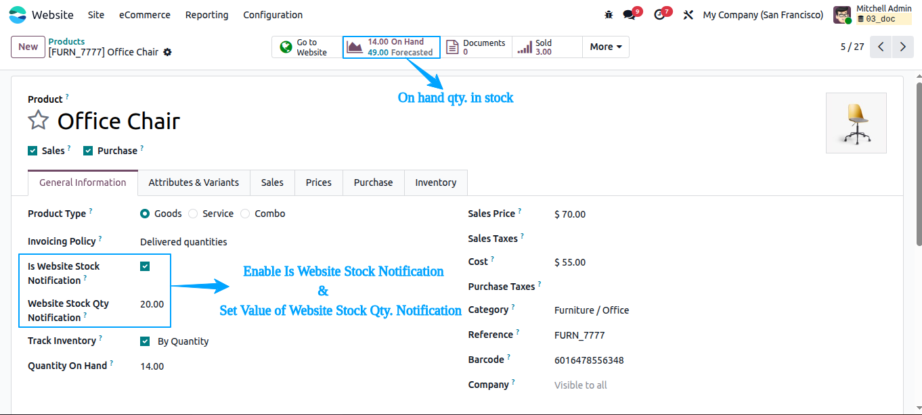Click the Documents file icon

click(x=452, y=47)
